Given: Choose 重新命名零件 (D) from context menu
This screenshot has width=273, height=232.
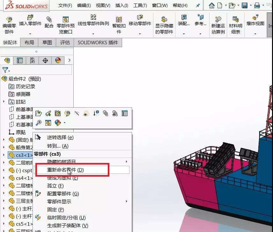Looking at the screenshot, I should click(x=65, y=170).
